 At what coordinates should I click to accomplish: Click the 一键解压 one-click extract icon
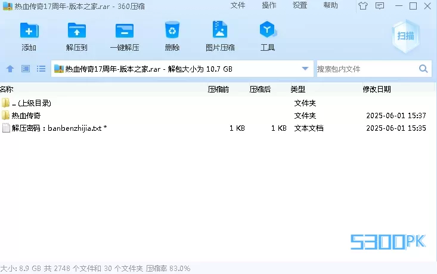124,30
